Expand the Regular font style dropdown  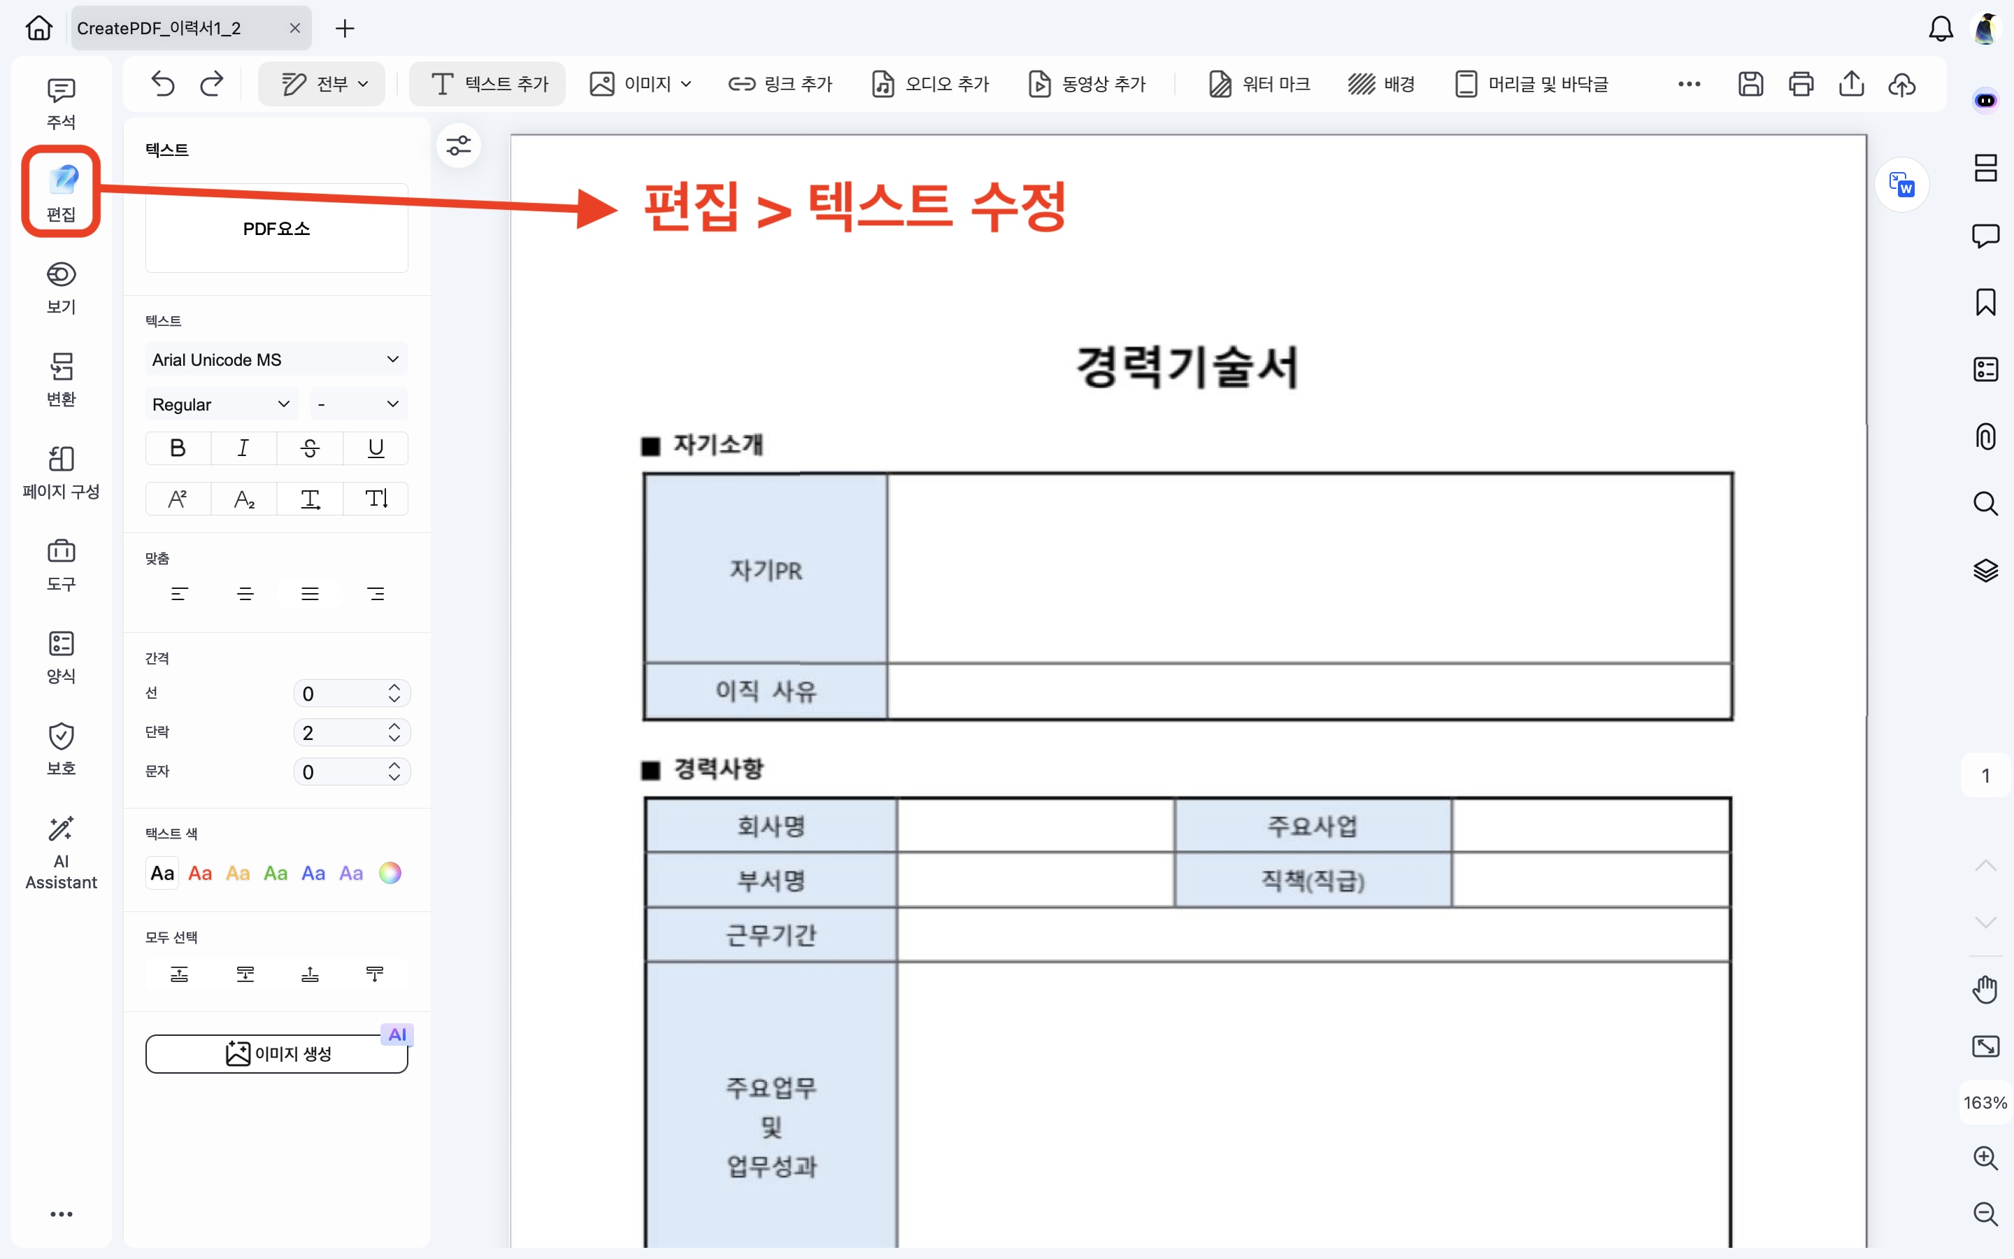tap(220, 405)
